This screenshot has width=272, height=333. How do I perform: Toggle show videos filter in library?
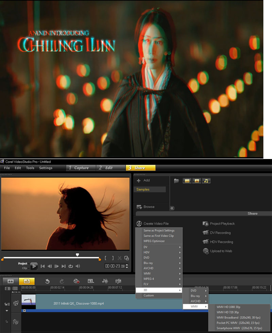tap(187, 181)
